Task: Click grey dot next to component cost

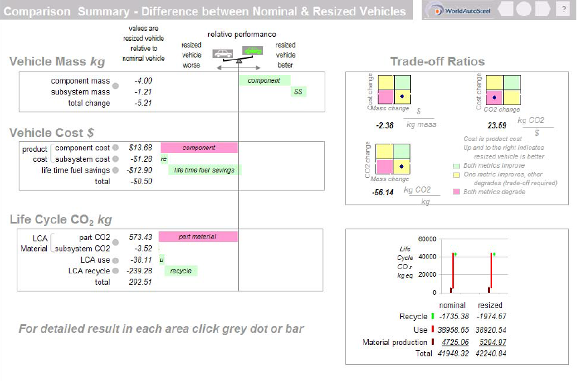Action: click(116, 148)
